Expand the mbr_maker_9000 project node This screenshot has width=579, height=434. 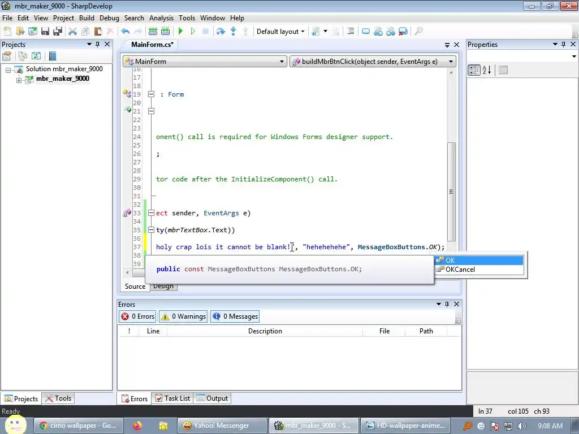point(19,80)
